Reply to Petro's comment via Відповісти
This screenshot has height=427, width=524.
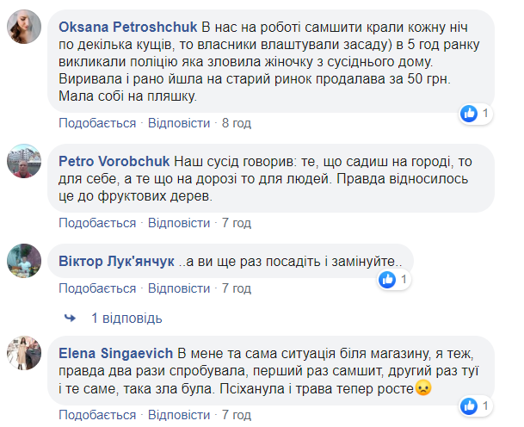click(x=180, y=223)
